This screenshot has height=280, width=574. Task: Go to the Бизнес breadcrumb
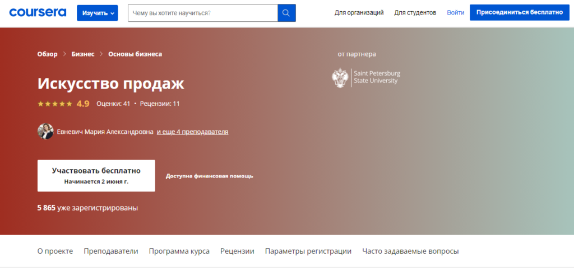pos(82,54)
